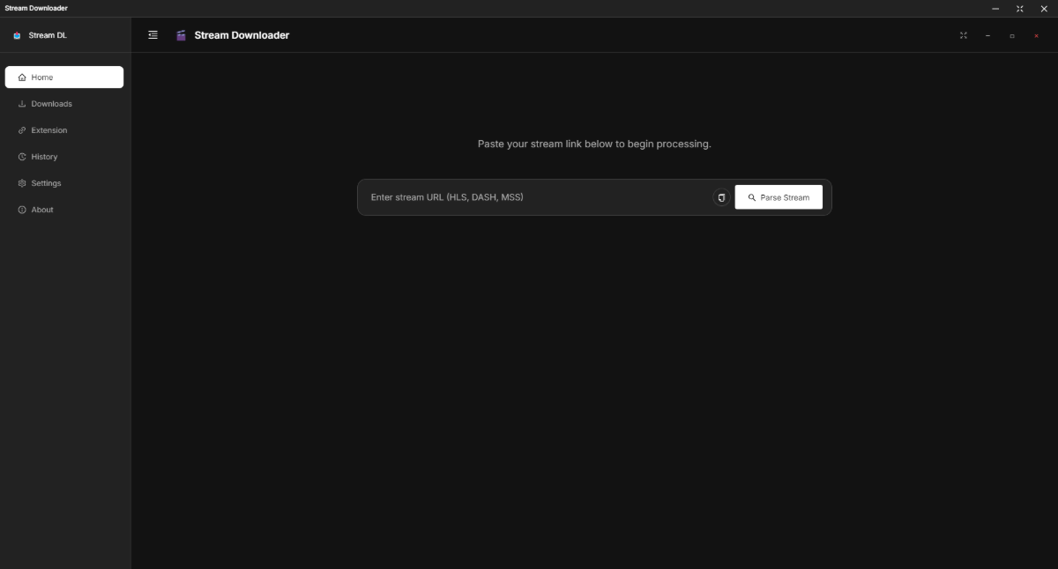Open the Home page in sidebar
The width and height of the screenshot is (1058, 569).
point(64,78)
